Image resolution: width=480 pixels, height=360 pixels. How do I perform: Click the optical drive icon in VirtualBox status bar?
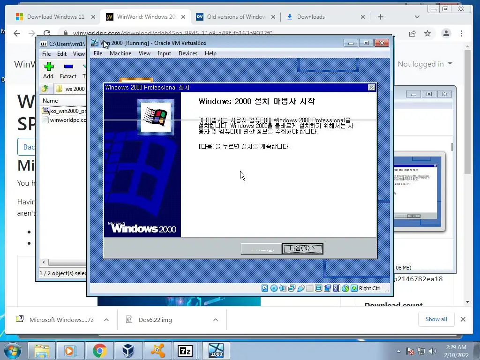click(274, 288)
